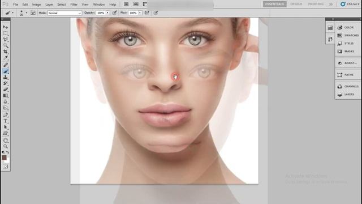Open the File menu
The width and height of the screenshot is (362, 204).
(15, 5)
